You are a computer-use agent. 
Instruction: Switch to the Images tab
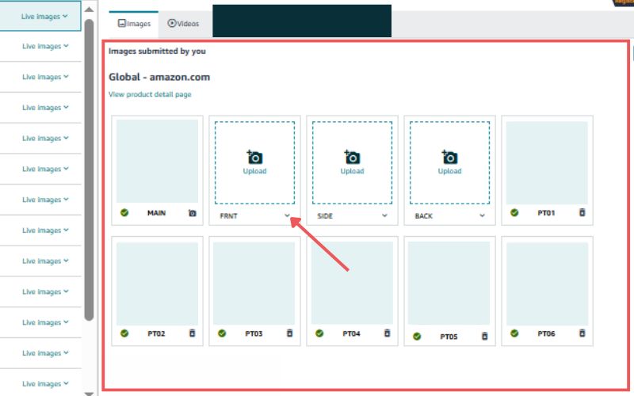(134, 24)
